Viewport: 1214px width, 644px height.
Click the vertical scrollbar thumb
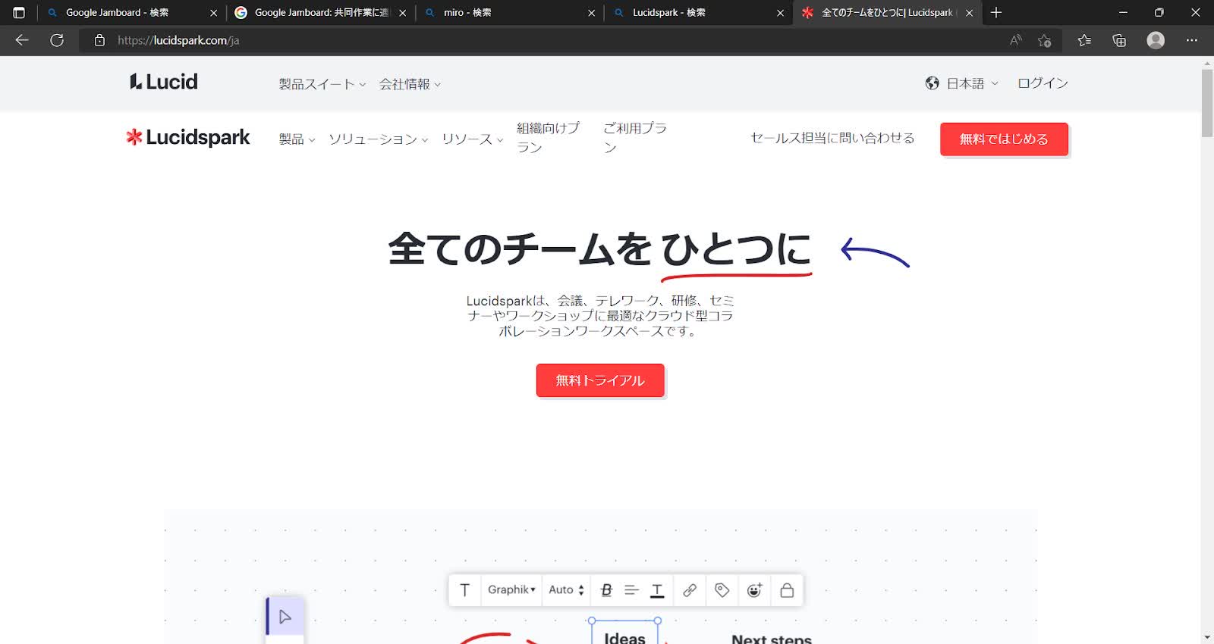(x=1207, y=102)
